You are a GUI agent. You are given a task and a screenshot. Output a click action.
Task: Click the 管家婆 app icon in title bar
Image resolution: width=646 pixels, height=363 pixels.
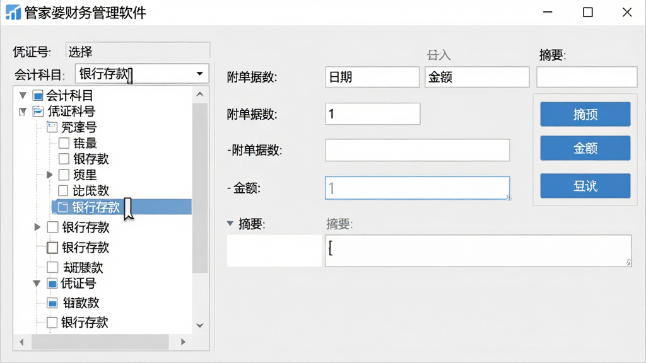(x=13, y=13)
